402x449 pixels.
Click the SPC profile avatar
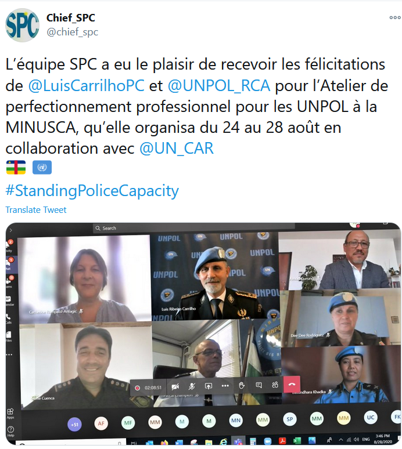tap(22, 25)
